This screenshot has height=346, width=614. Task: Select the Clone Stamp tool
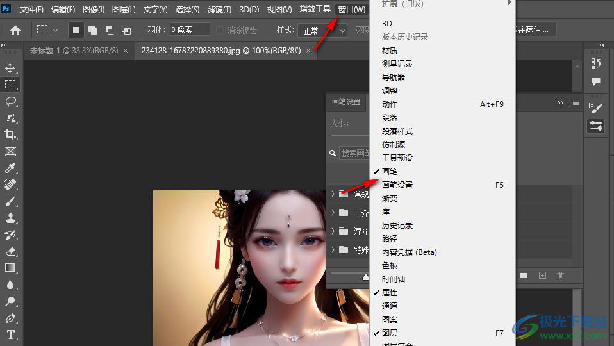tap(10, 218)
